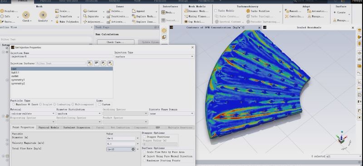Open the Injection Type dropdown

point(154,57)
